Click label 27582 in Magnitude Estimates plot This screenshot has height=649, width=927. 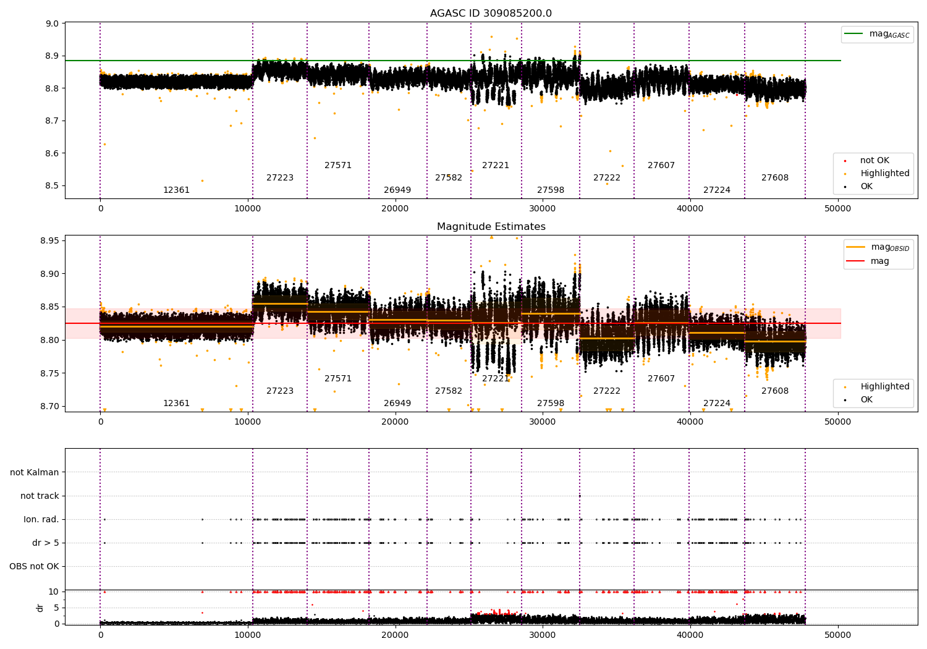pos(449,391)
